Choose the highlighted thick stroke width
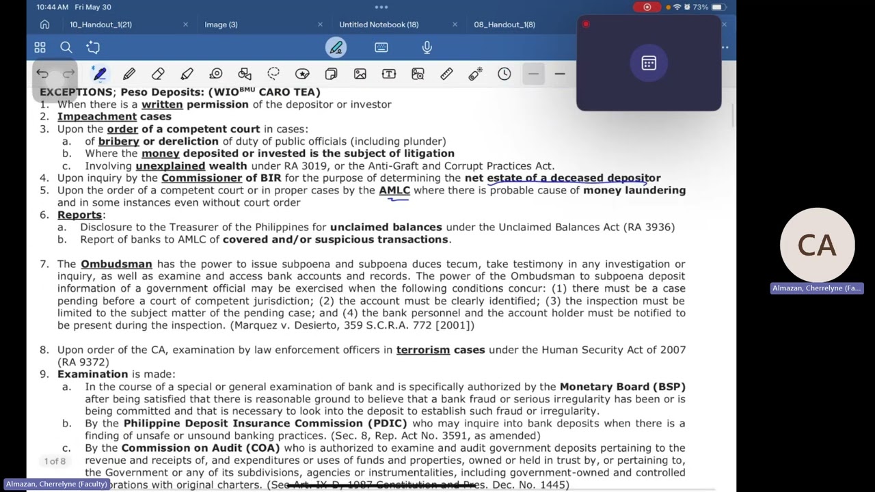Viewport: 875px width, 492px height. pyautogui.click(x=533, y=74)
